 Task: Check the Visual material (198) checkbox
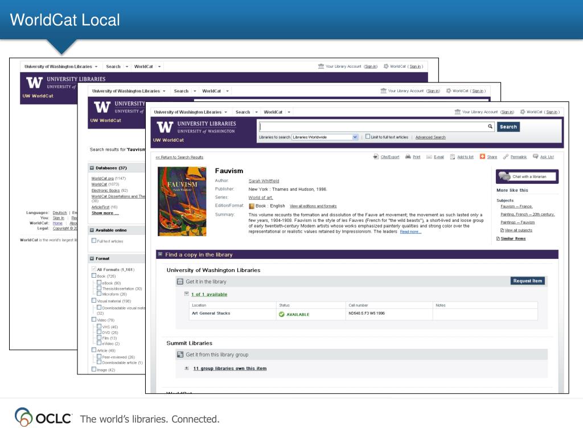pyautogui.click(x=94, y=300)
